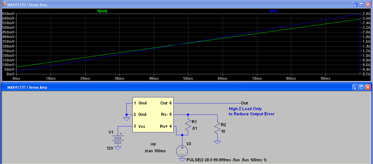Image resolution: width=373 pixels, height=164 pixels.
Task: Select the I[R2] trace label
Action: click(x=274, y=11)
